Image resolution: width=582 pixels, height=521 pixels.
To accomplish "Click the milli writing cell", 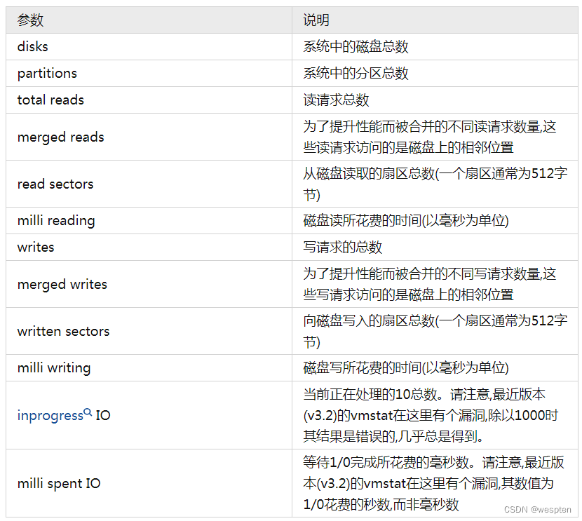I will click(x=149, y=368).
